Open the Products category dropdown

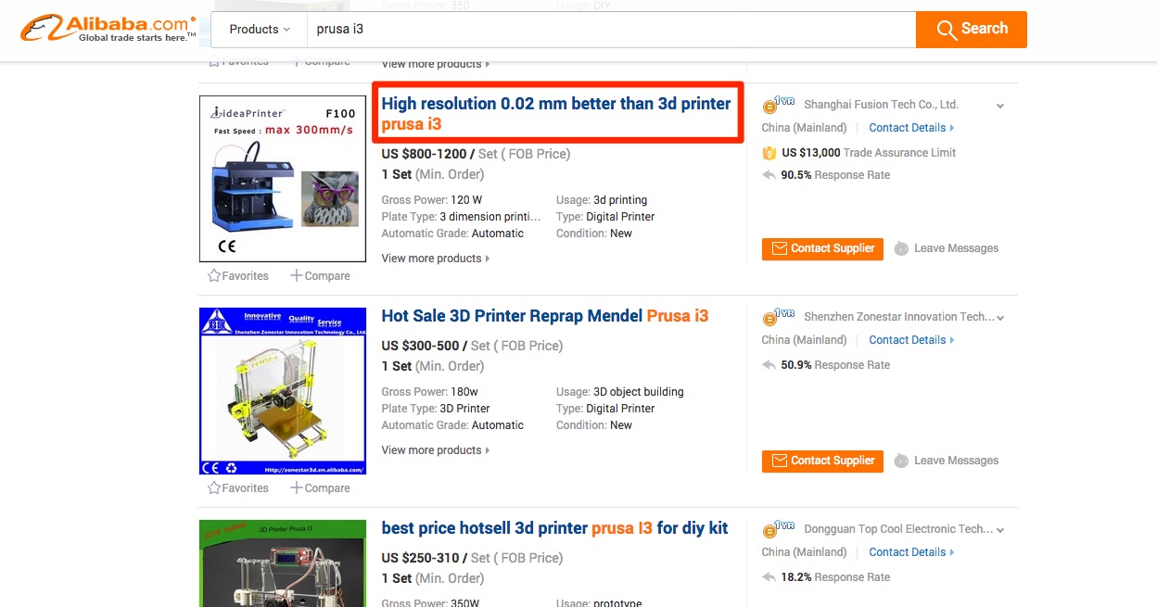point(260,30)
